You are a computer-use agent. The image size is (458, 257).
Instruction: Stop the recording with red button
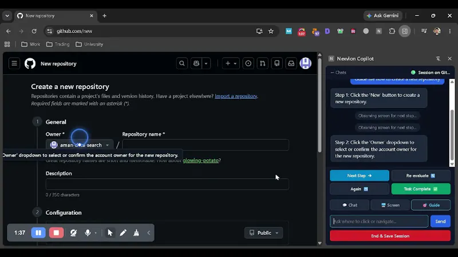[56, 233]
